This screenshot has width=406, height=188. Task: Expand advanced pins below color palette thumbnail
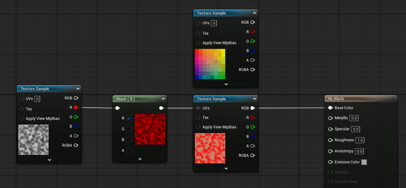[226, 84]
